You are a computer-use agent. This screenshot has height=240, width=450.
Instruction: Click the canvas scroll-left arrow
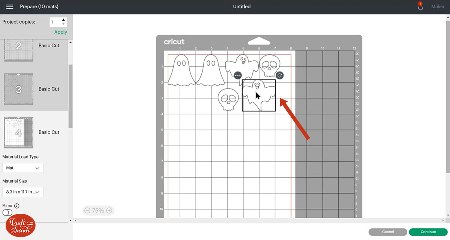click(x=76, y=220)
